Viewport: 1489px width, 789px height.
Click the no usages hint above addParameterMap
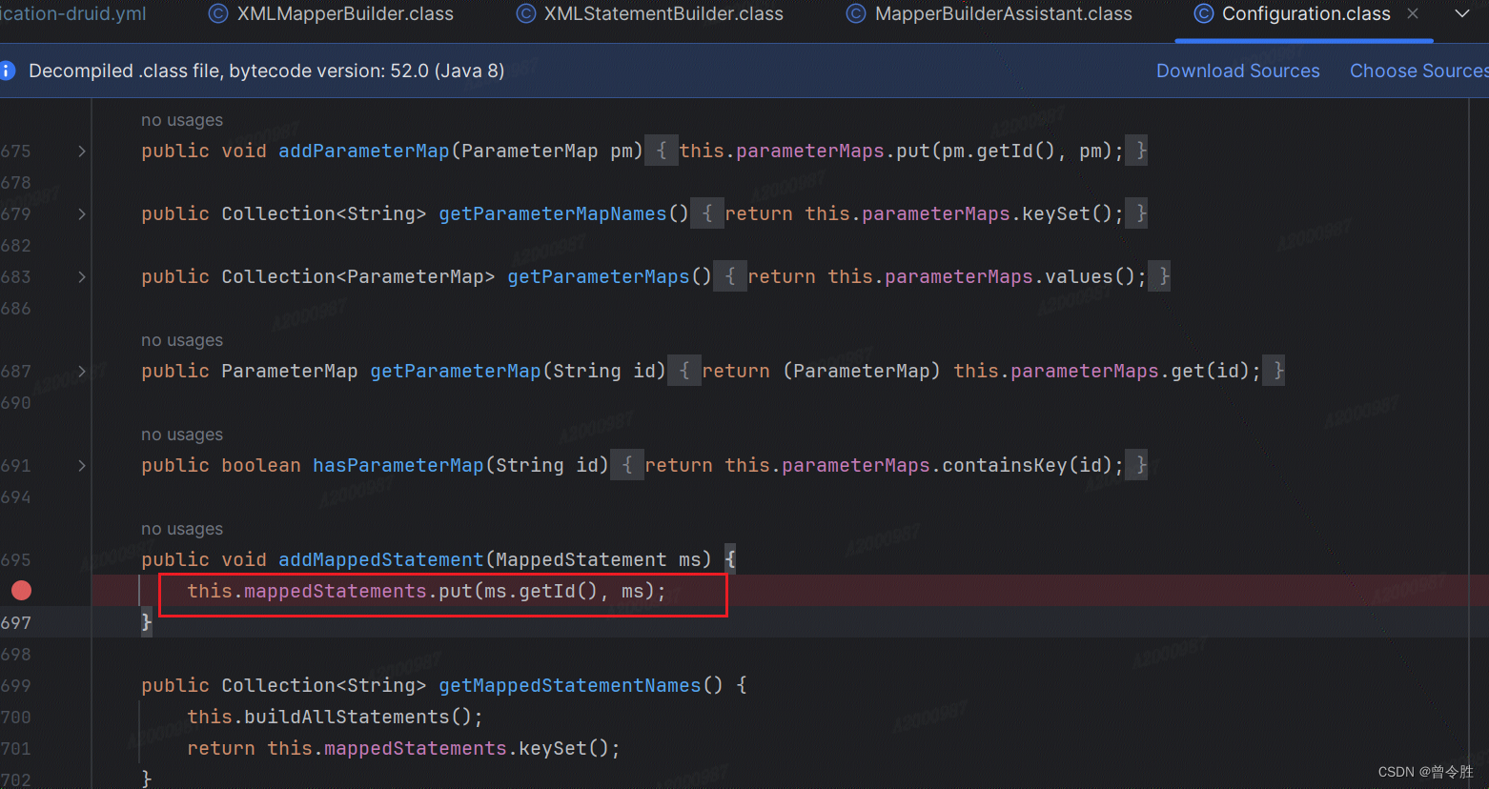pos(182,120)
